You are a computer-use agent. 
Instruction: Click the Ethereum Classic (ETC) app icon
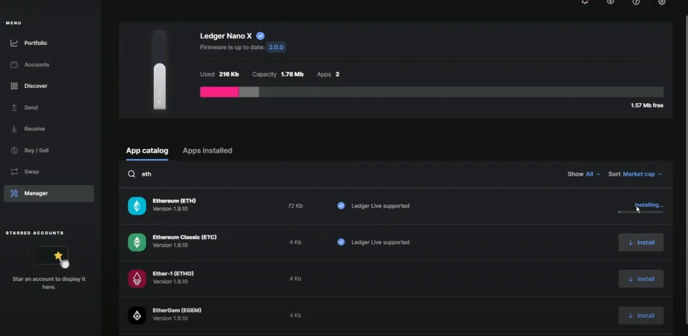137,242
